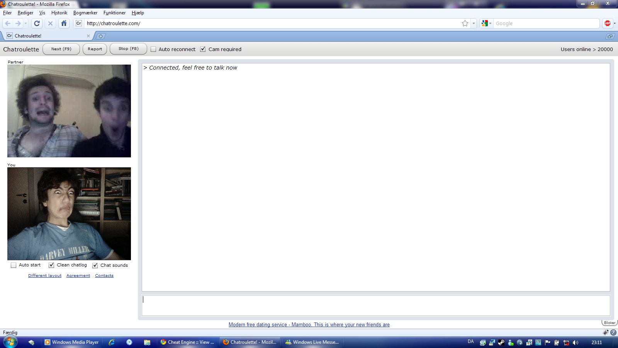Screen dimensions: 618x348
Task: Open the file explorer quick launch icon
Action: [147, 343]
